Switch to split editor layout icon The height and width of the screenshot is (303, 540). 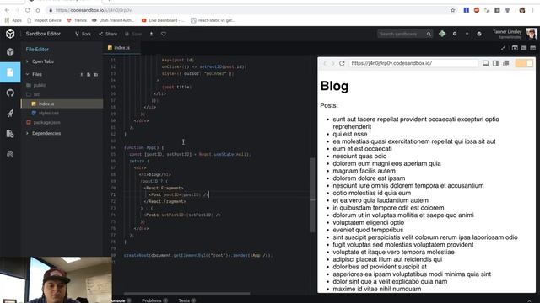(524, 48)
